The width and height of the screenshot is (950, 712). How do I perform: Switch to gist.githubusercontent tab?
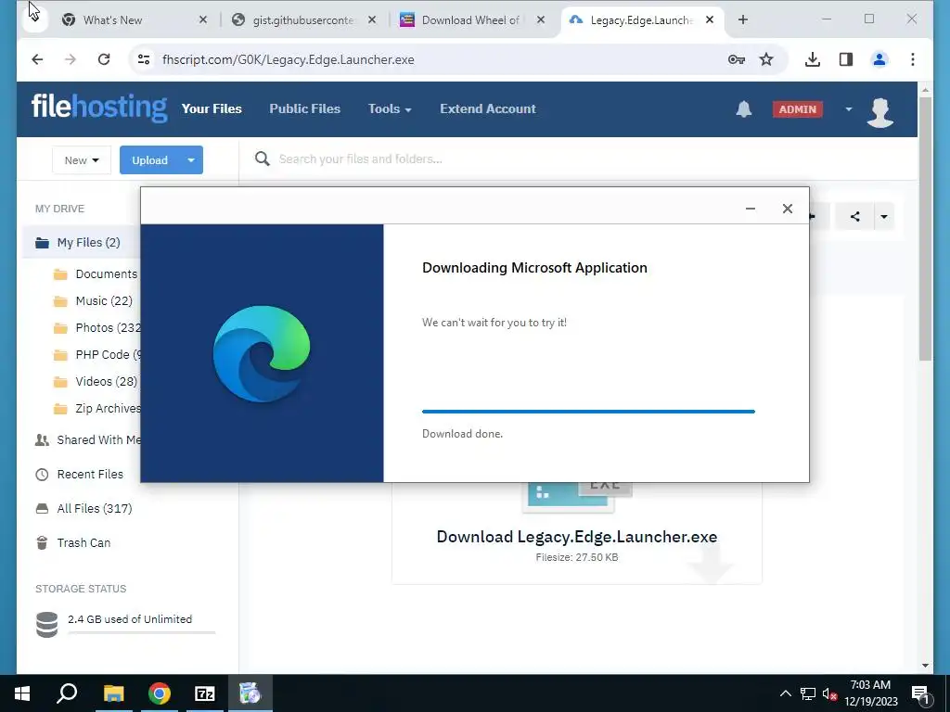pos(303,20)
